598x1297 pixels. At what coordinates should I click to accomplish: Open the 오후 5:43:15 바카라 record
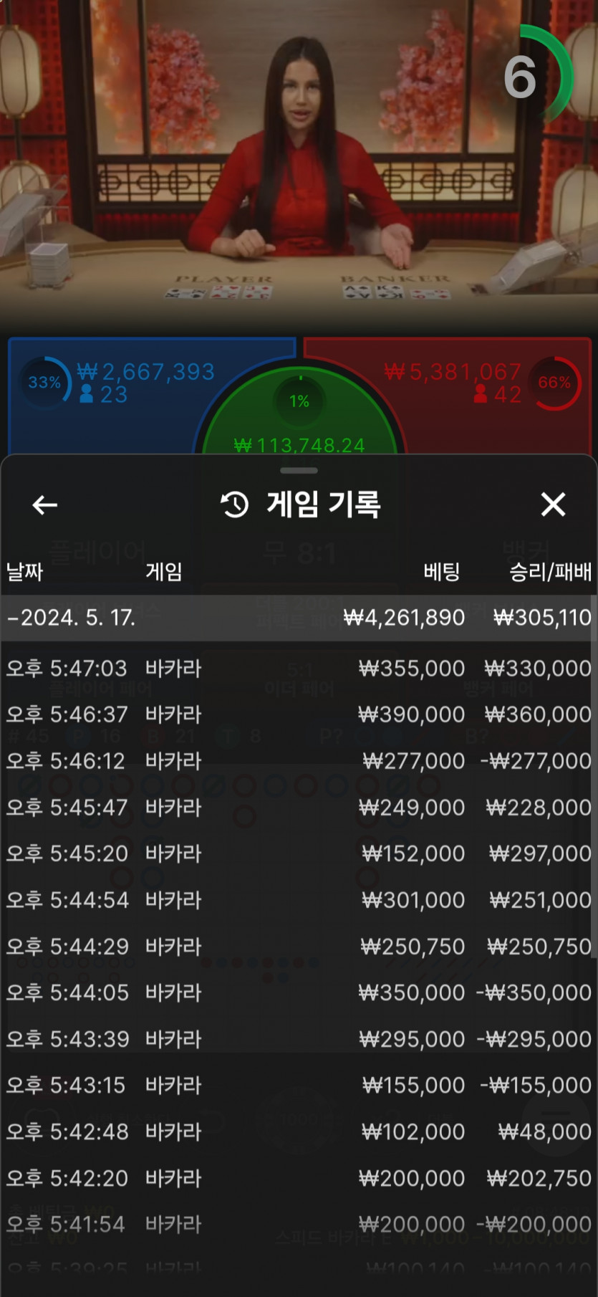pos(299,1085)
